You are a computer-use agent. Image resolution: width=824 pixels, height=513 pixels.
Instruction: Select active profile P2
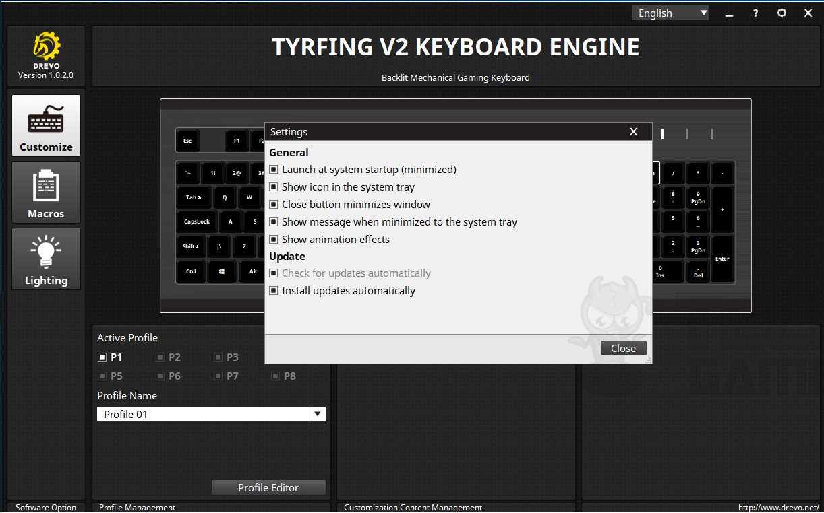[x=168, y=357]
